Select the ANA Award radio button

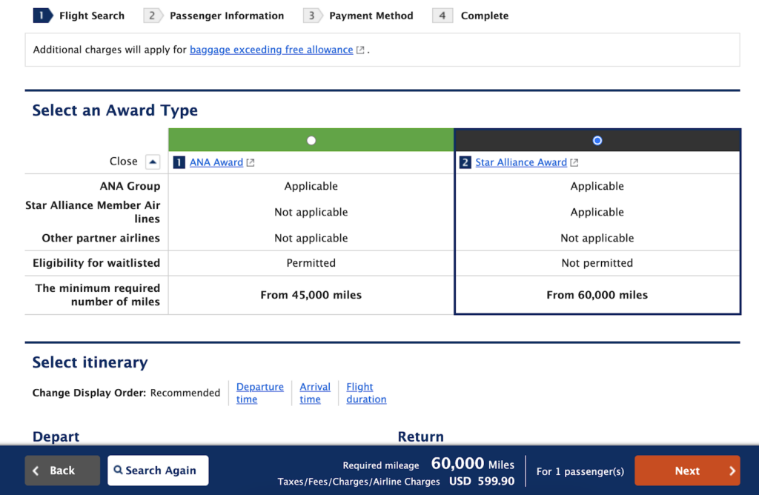click(x=311, y=140)
